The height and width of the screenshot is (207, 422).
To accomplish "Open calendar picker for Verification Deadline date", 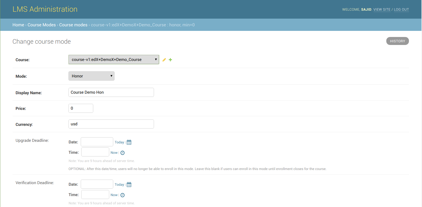I will click(129, 185).
